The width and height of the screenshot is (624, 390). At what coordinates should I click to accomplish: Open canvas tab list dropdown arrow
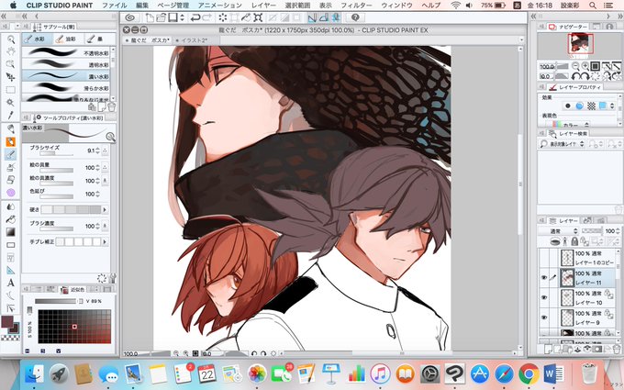[x=521, y=39]
